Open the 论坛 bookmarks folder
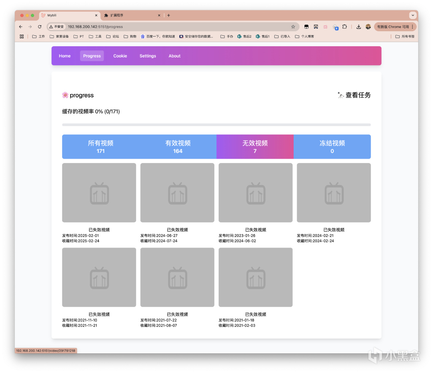This screenshot has width=433, height=373. [113, 37]
